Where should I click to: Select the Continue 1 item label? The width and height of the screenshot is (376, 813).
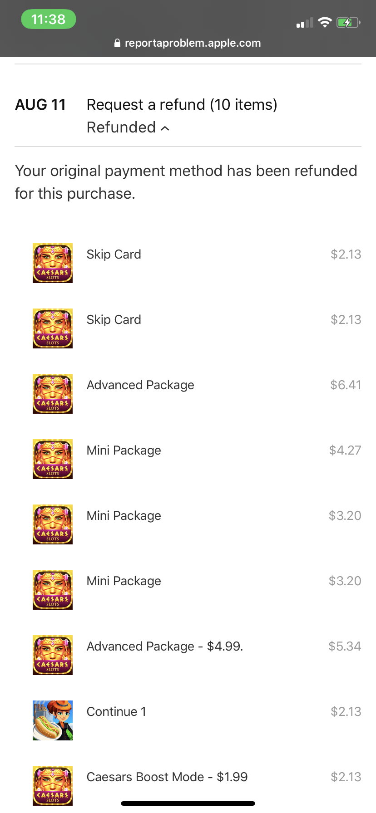[x=117, y=711]
